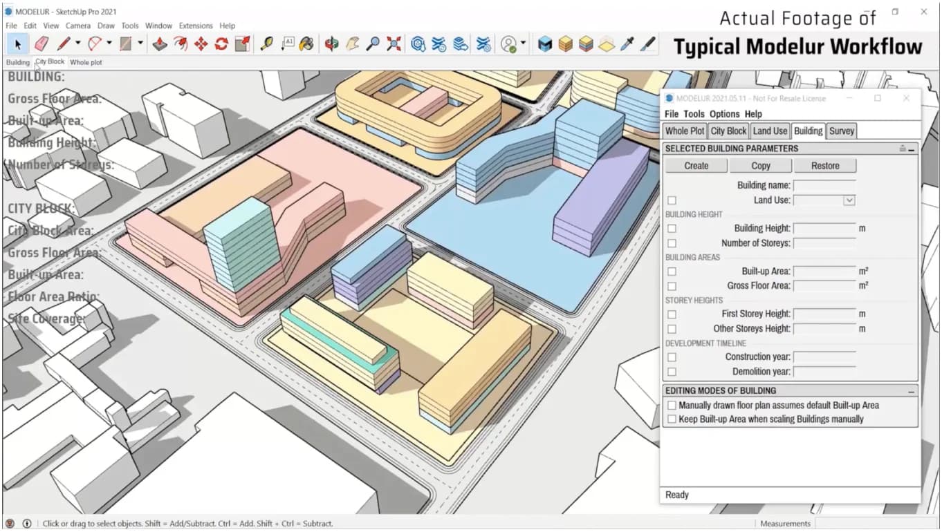
Task: Select the Orbit camera tool
Action: point(332,44)
